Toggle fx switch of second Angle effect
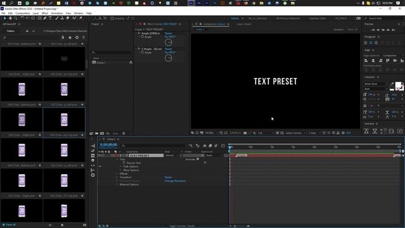The image size is (405, 228). pos(139,49)
